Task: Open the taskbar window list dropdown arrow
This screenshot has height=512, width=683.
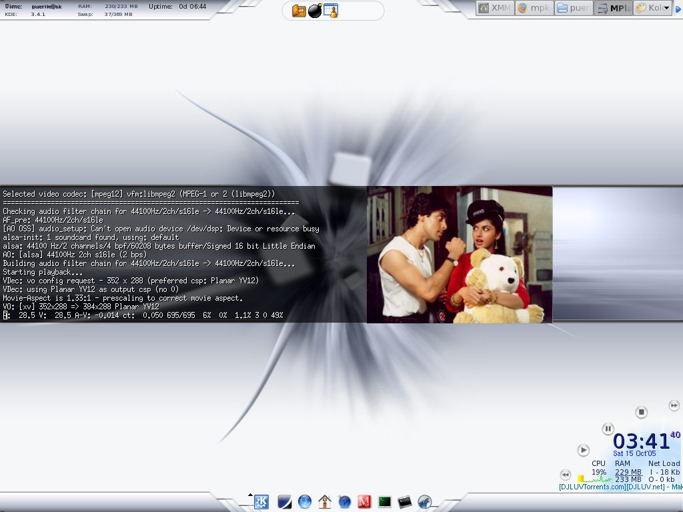Action: 667,8
